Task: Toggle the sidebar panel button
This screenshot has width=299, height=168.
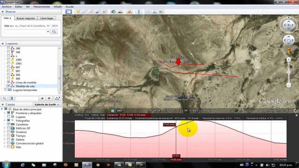Action: point(69,12)
